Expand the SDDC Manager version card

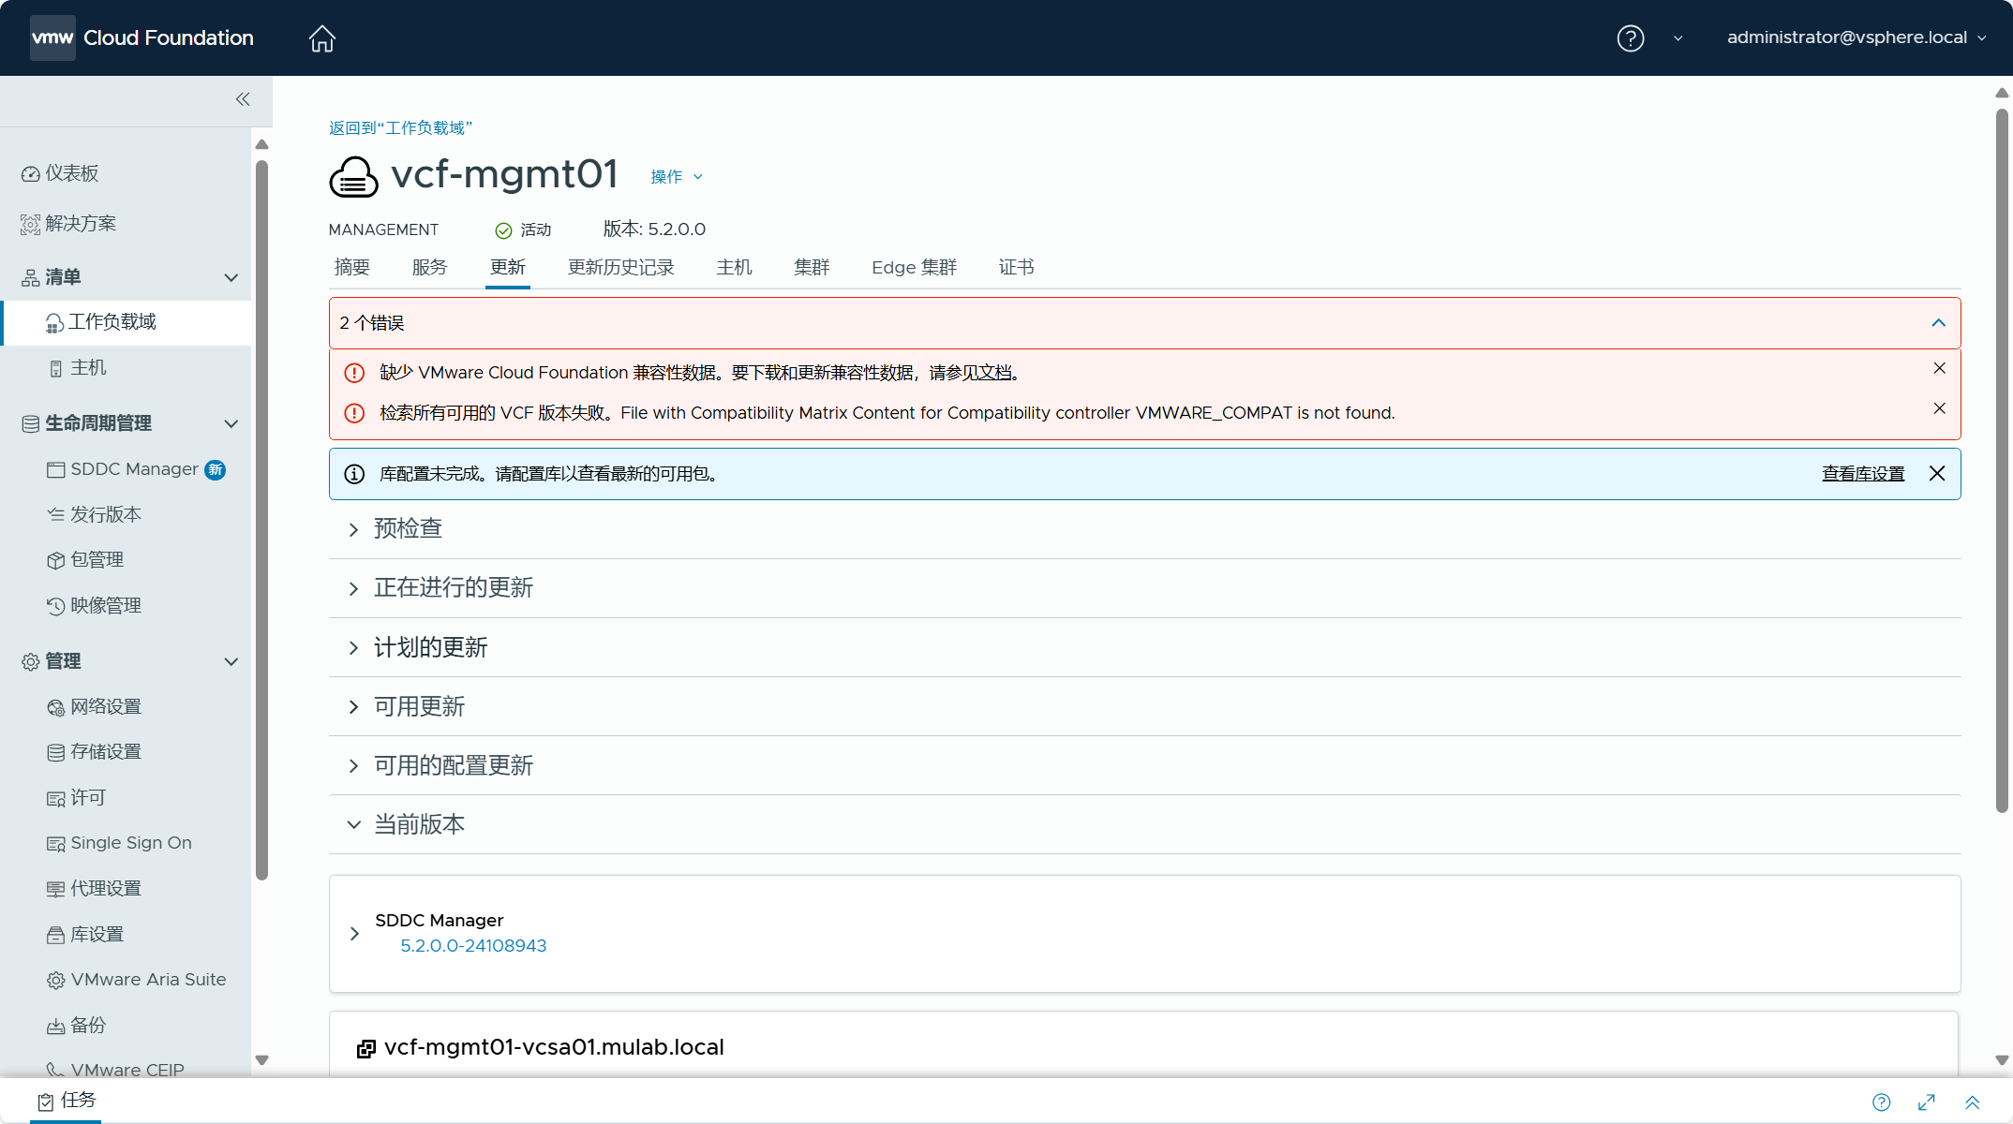pos(354,934)
